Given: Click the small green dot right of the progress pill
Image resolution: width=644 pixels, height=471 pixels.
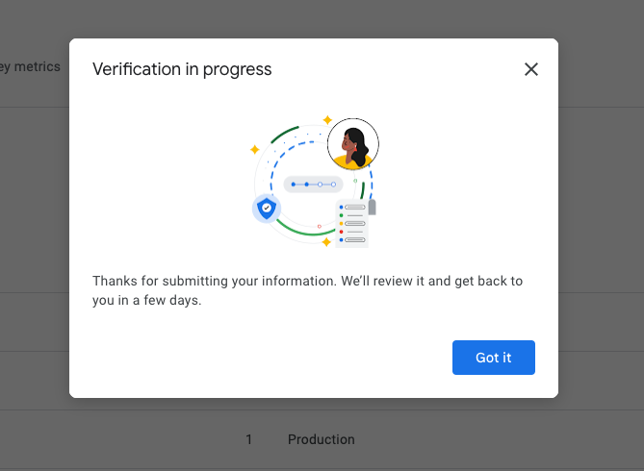Looking at the screenshot, I should coord(355,180).
